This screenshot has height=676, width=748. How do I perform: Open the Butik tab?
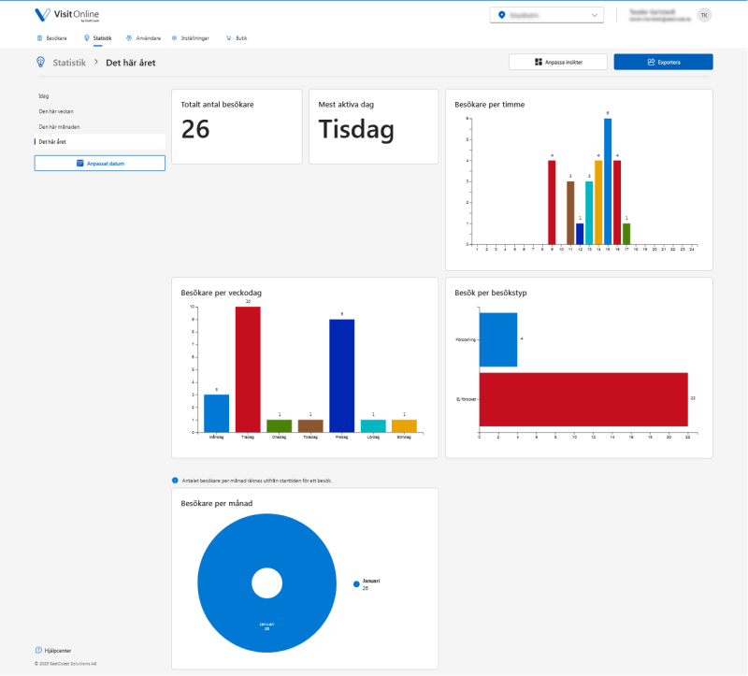(237, 38)
